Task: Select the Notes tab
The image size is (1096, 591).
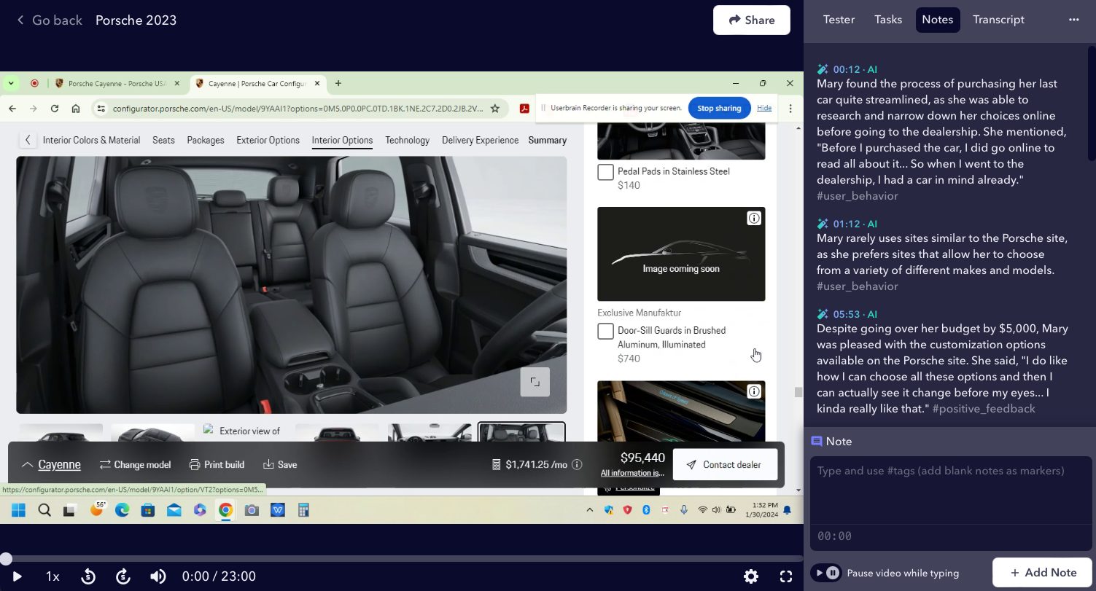Action: tap(938, 20)
